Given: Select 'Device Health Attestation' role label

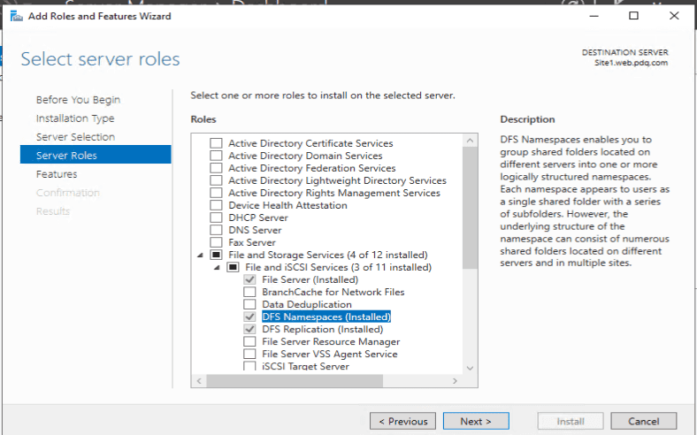Looking at the screenshot, I should click(287, 205).
